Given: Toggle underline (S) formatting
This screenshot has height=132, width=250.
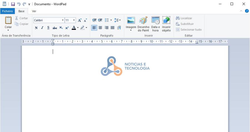Looking at the screenshot, I should point(48,28).
